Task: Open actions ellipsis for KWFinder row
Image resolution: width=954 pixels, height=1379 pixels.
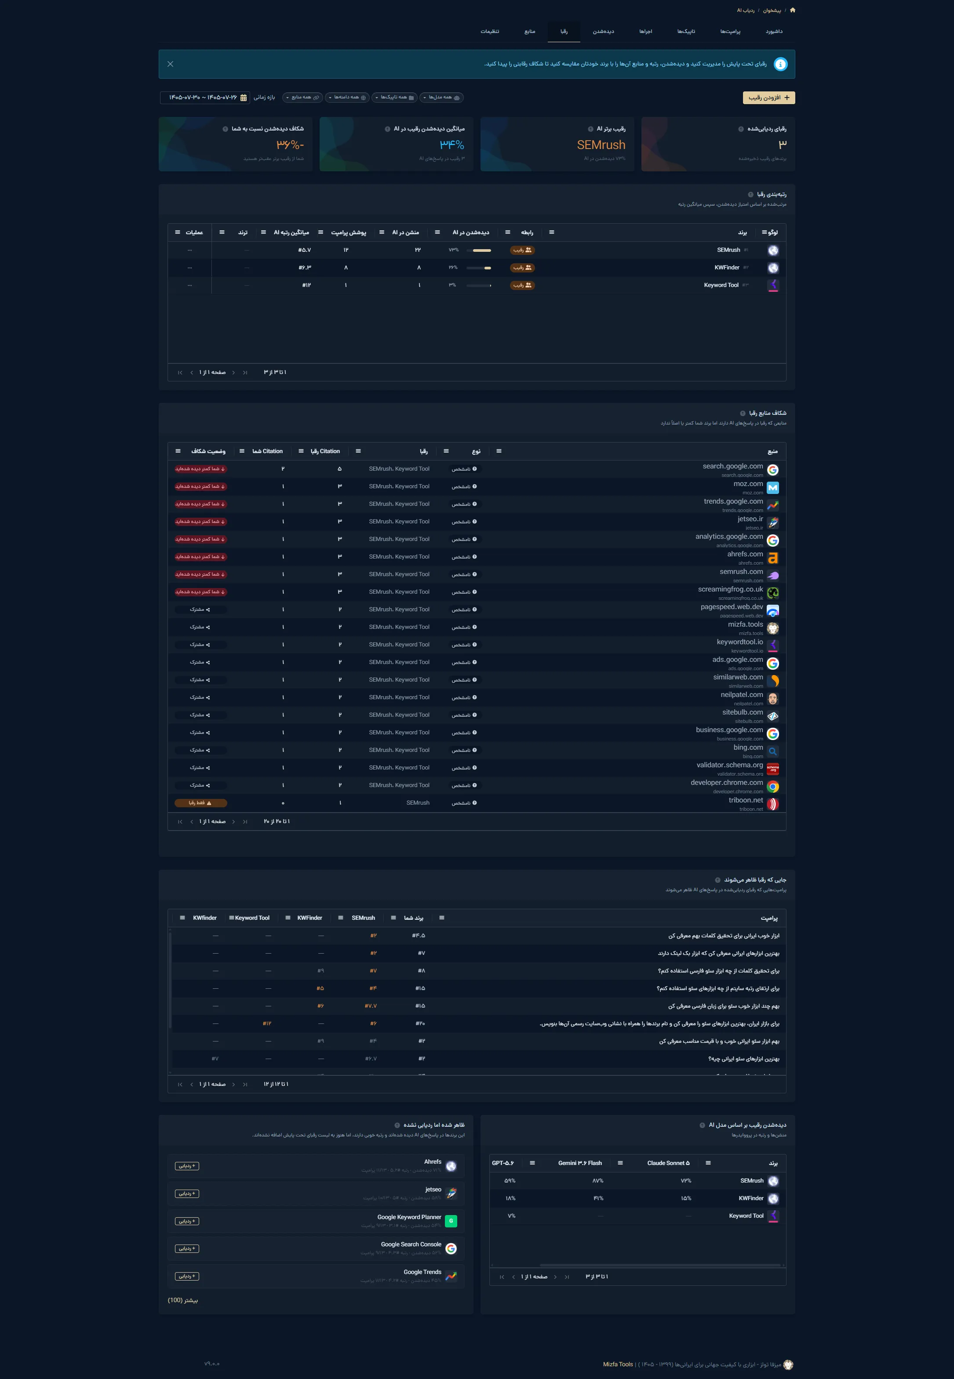Action: point(189,268)
